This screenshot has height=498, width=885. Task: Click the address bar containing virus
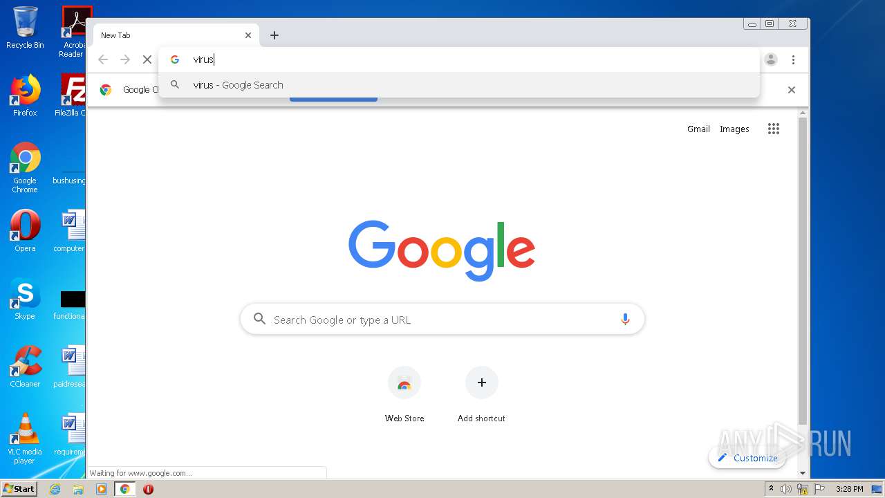[x=459, y=59]
